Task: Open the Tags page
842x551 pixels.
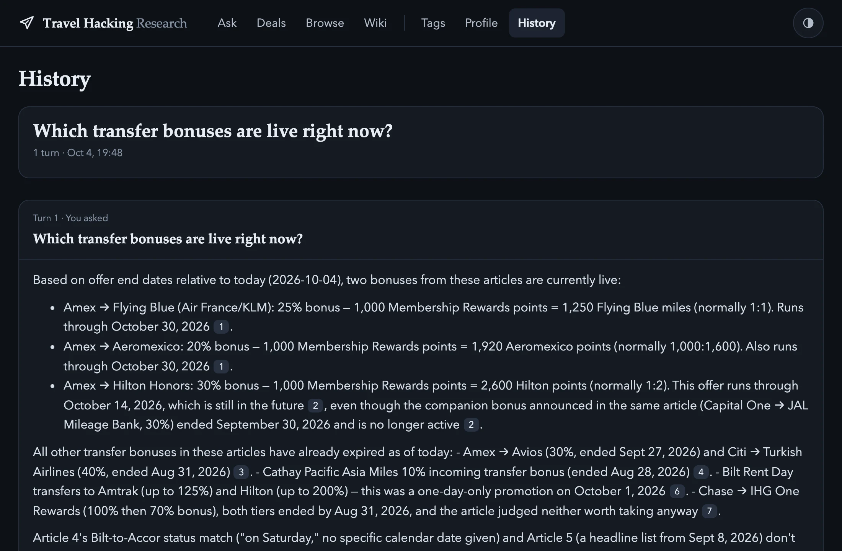Action: tap(433, 23)
